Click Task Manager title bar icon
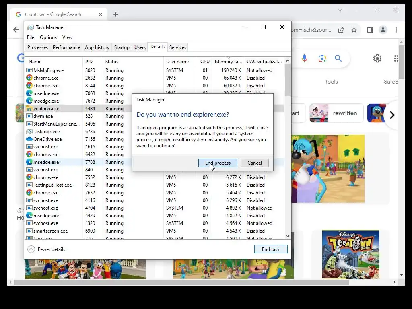 [x=31, y=27]
